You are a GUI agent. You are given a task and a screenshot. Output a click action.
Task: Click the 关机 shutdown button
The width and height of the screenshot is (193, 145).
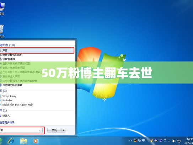pos(54,130)
